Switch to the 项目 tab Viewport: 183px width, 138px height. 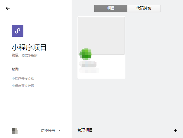(111, 8)
